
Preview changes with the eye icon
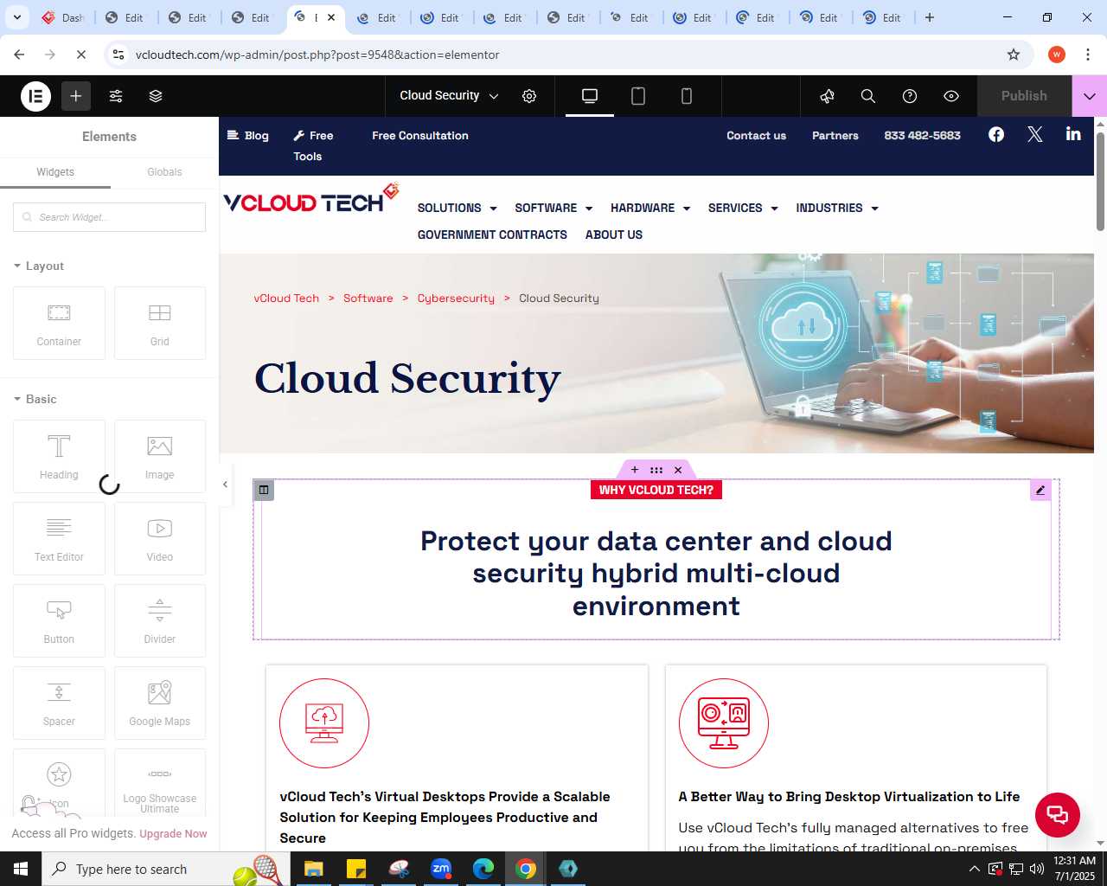tap(951, 96)
